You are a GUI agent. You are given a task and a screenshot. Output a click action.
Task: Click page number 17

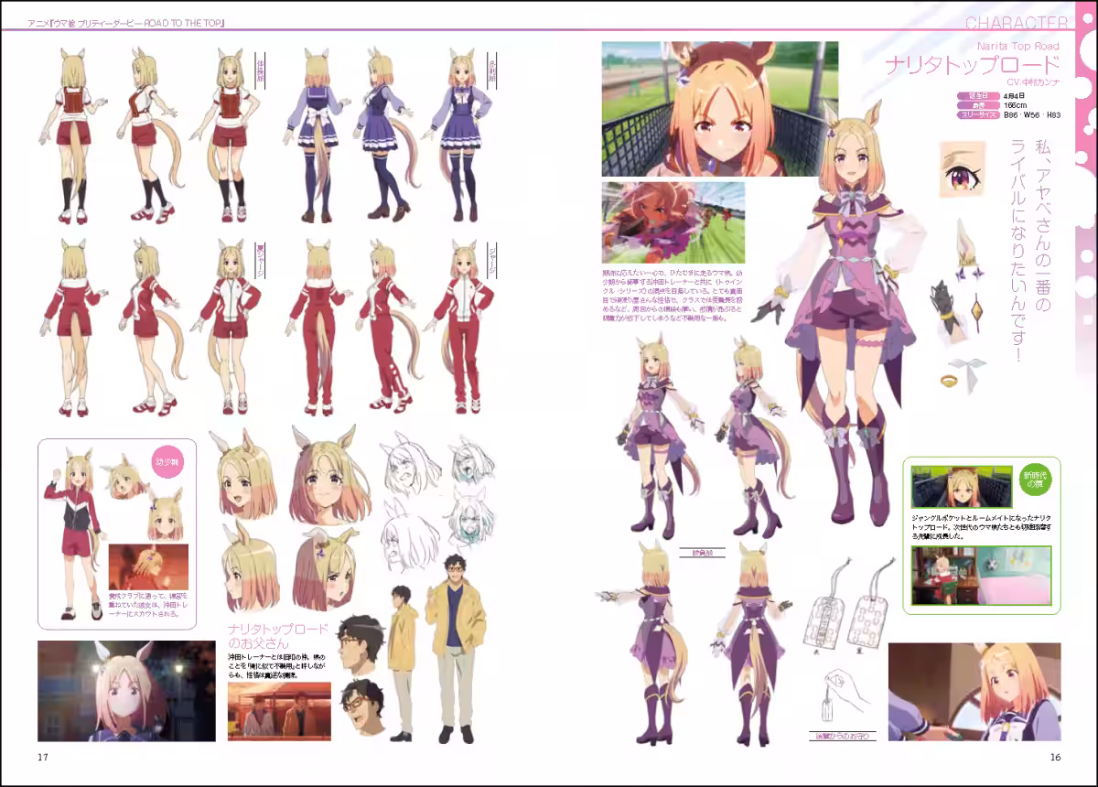(x=42, y=757)
